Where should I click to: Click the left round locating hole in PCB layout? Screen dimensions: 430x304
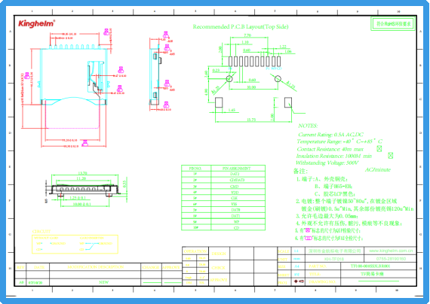click(229, 79)
